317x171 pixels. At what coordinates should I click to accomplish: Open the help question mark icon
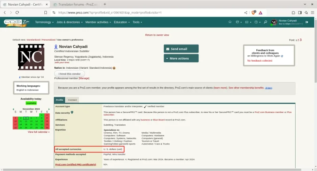(x=257, y=22)
